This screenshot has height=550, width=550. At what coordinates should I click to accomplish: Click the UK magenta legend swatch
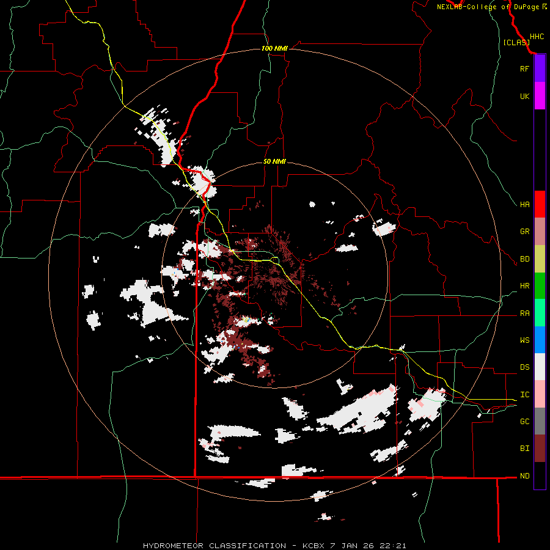tap(540, 96)
